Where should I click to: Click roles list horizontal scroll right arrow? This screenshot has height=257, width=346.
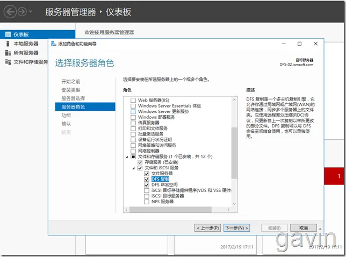[228, 209]
